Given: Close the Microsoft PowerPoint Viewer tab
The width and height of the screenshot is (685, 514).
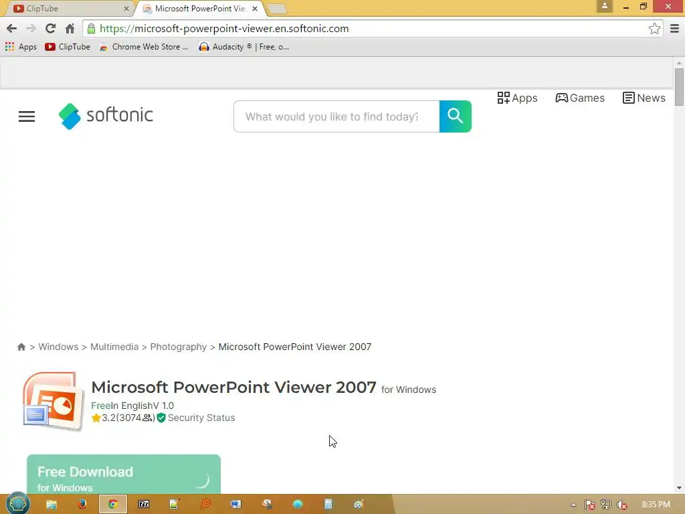Looking at the screenshot, I should (255, 8).
